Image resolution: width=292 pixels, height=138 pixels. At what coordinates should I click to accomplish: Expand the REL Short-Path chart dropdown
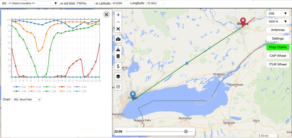pyautogui.click(x=27, y=100)
